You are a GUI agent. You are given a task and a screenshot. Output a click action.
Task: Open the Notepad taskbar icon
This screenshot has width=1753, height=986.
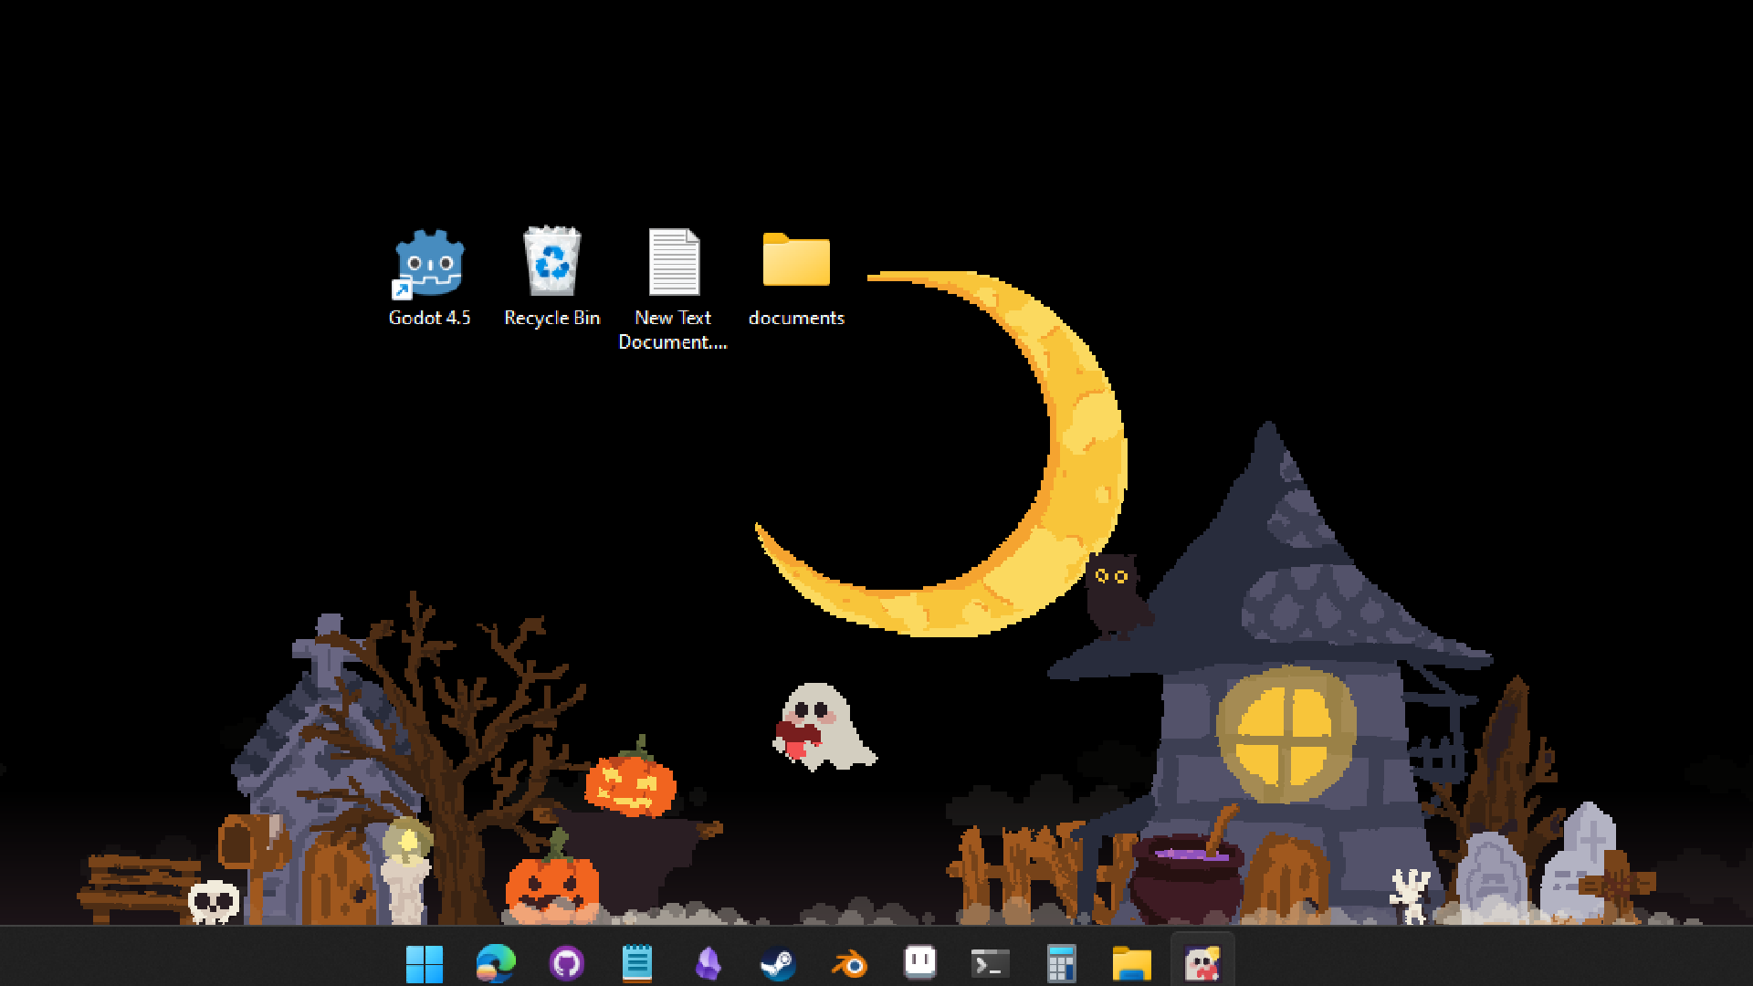(x=636, y=963)
